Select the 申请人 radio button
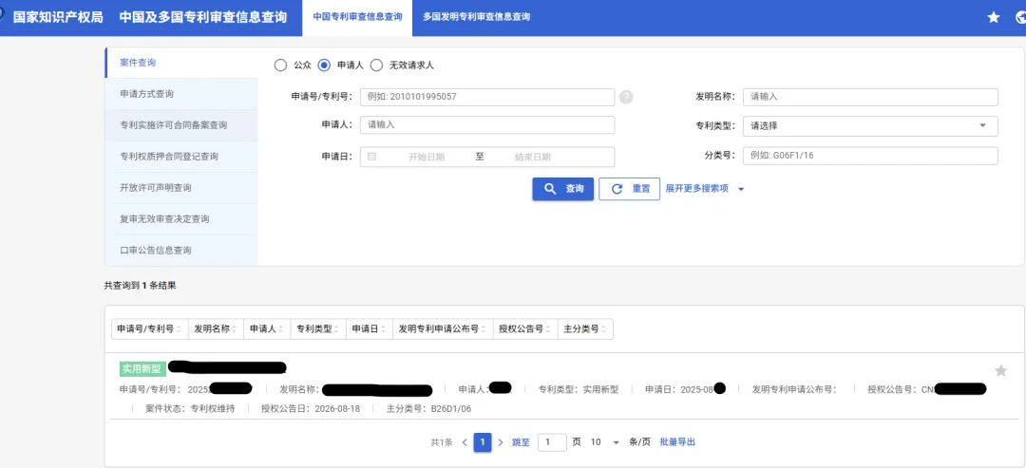Viewport: 1026px width, 468px height. 323,65
